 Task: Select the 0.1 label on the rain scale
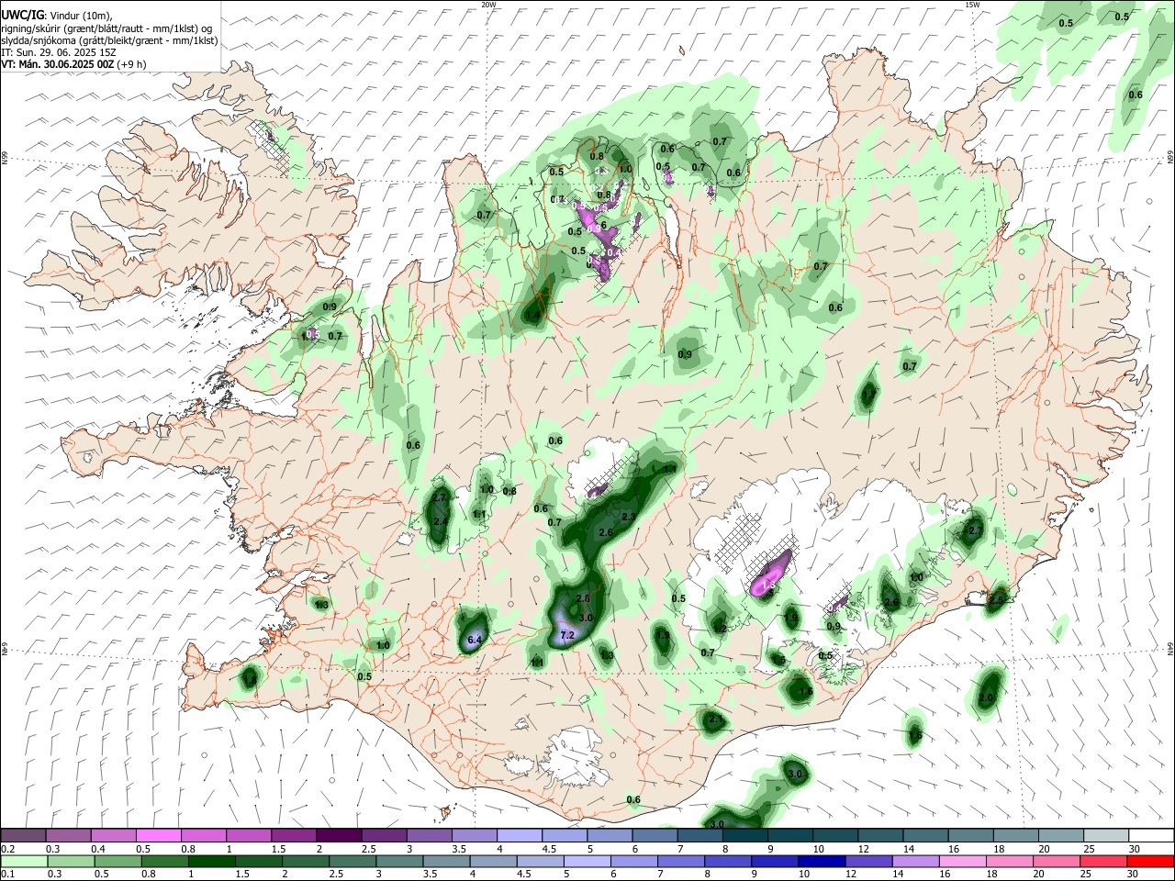tap(7, 875)
